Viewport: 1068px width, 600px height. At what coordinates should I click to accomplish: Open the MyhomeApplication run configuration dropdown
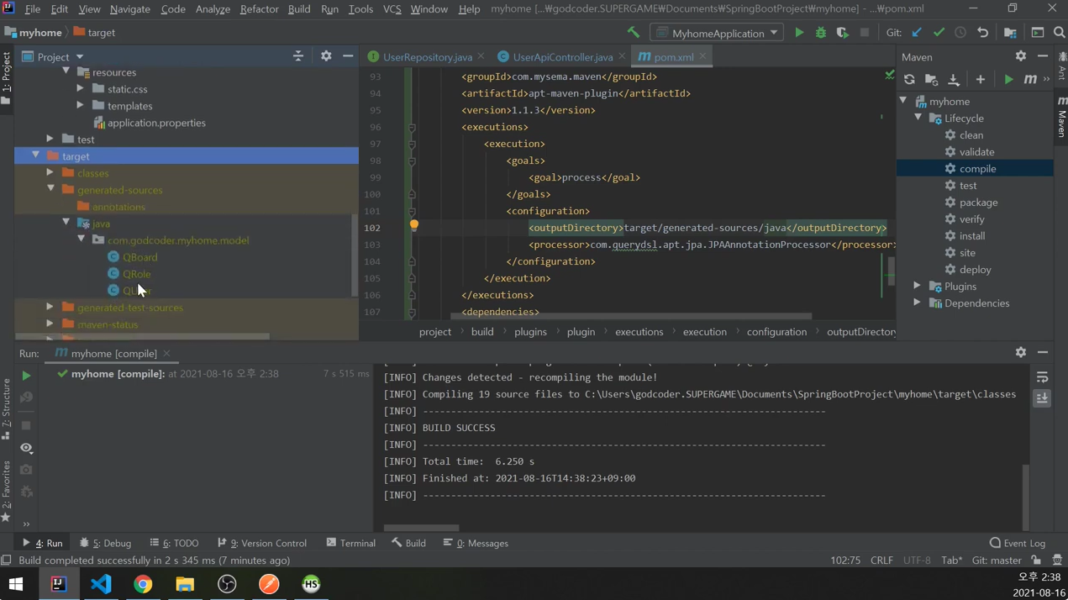coord(718,33)
